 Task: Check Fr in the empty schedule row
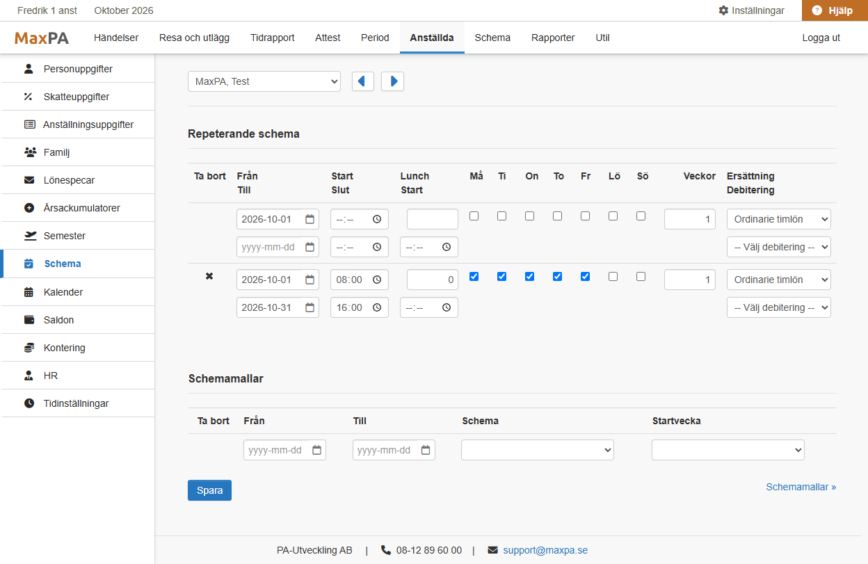pos(586,216)
